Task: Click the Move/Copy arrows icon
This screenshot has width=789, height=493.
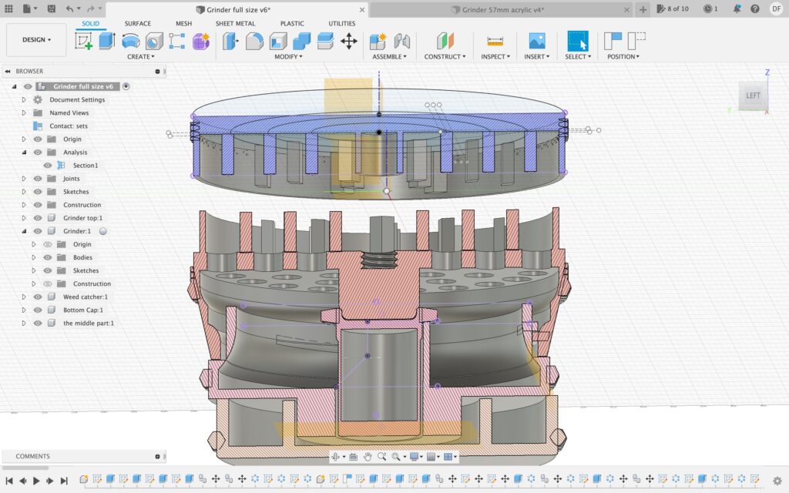Action: click(349, 41)
